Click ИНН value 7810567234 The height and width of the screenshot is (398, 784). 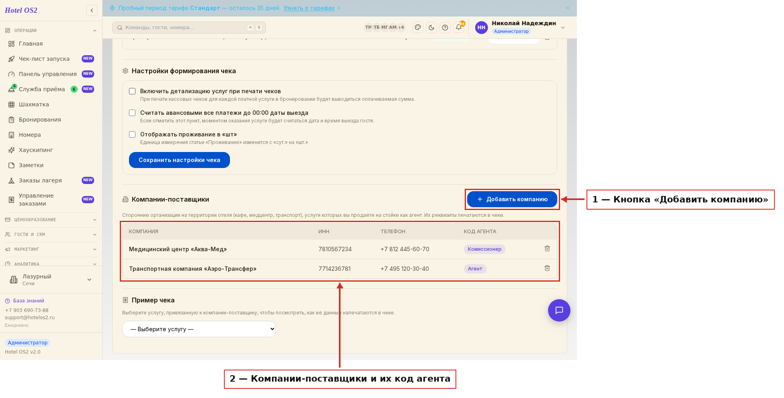(x=335, y=249)
